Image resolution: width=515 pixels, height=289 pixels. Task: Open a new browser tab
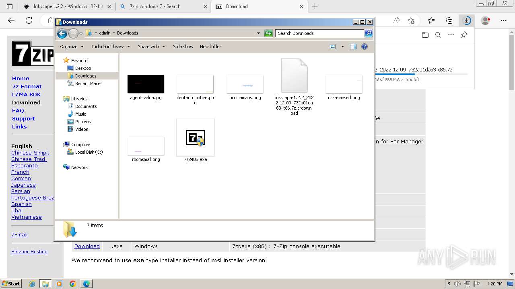point(315,6)
